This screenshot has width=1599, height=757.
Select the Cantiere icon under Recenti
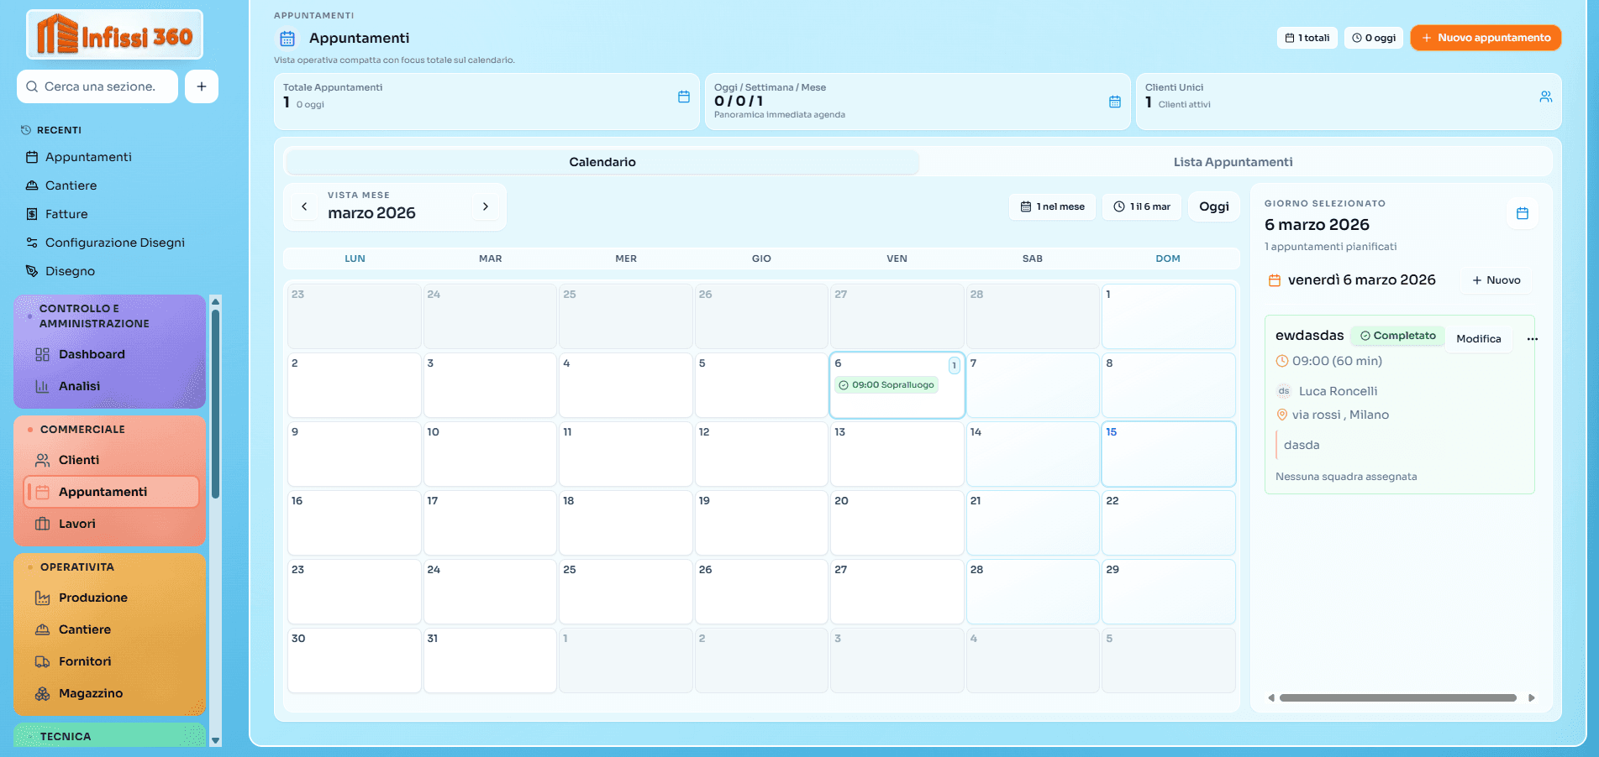click(x=31, y=185)
